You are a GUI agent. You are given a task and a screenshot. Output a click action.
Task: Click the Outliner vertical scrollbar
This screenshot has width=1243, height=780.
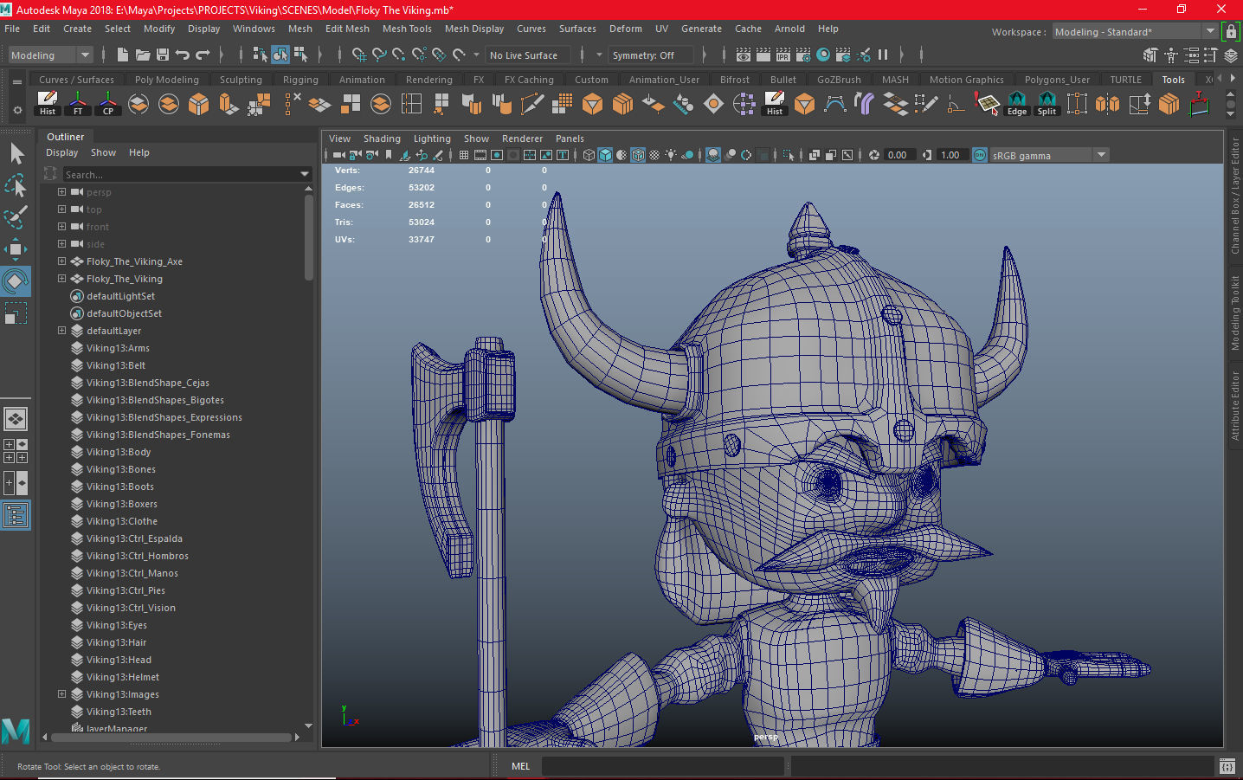coord(309,237)
